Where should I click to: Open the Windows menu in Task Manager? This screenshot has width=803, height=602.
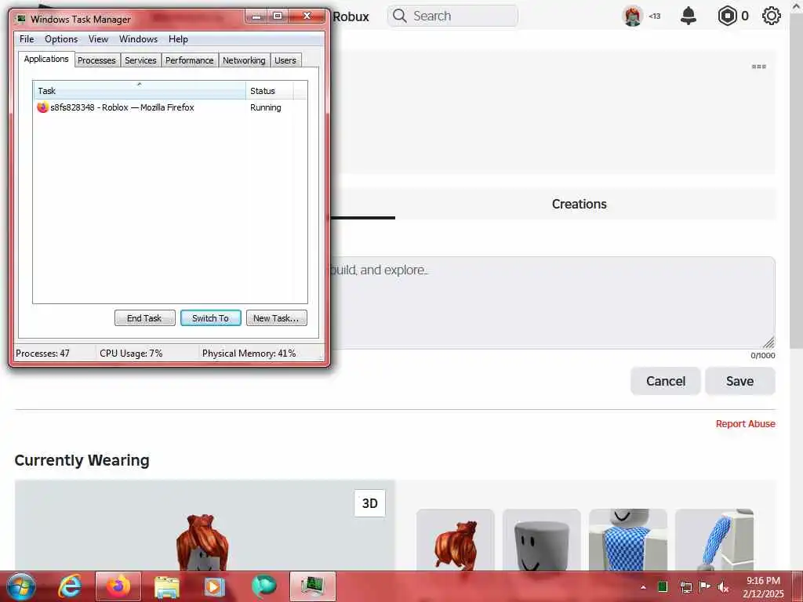[138, 39]
